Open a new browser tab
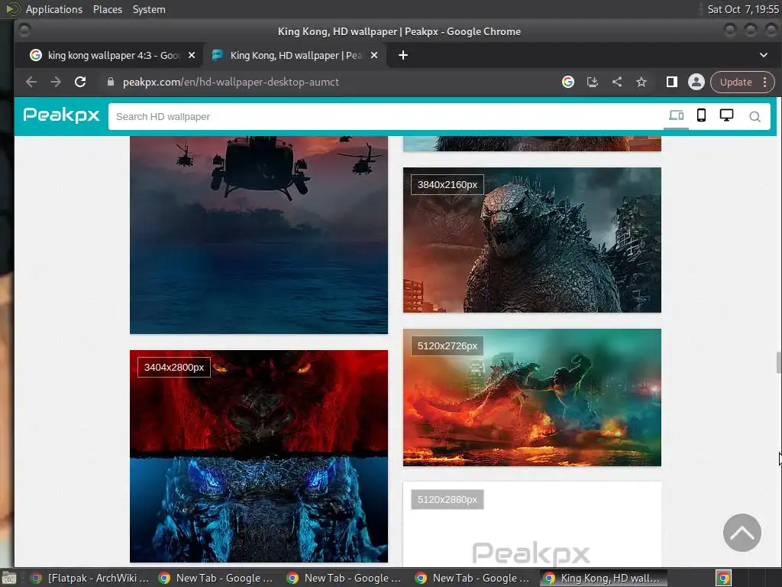The height and width of the screenshot is (587, 782). click(x=403, y=55)
